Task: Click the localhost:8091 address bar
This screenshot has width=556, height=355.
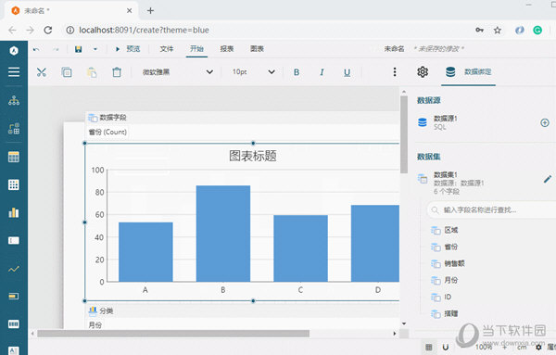Action: 144,31
